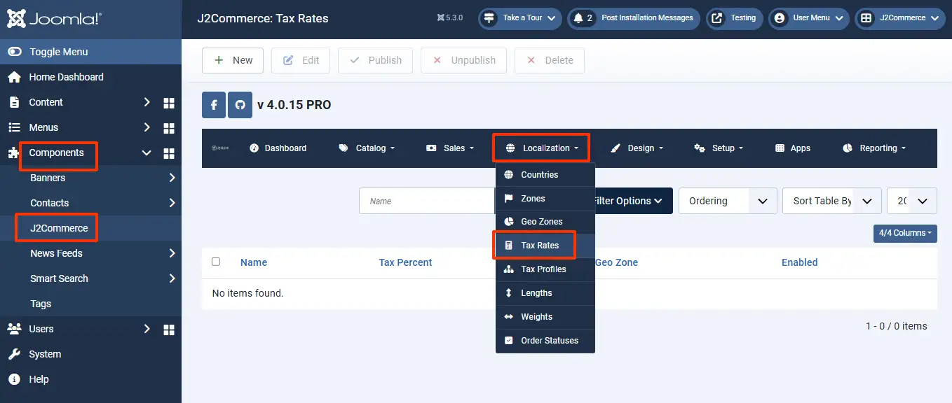Open the Components dashboard grid icon

(x=169, y=153)
